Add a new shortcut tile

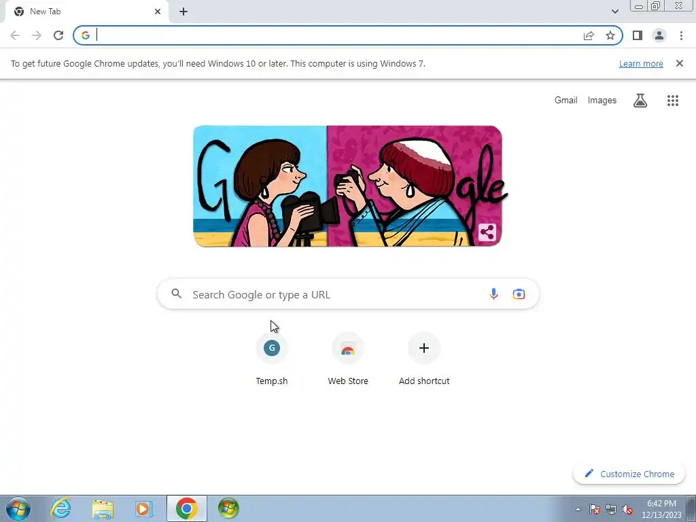tap(424, 359)
